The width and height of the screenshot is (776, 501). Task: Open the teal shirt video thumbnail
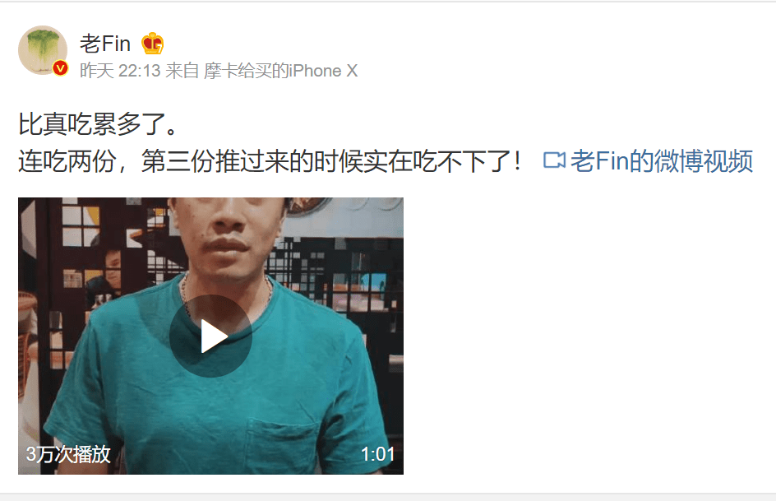[x=210, y=336]
